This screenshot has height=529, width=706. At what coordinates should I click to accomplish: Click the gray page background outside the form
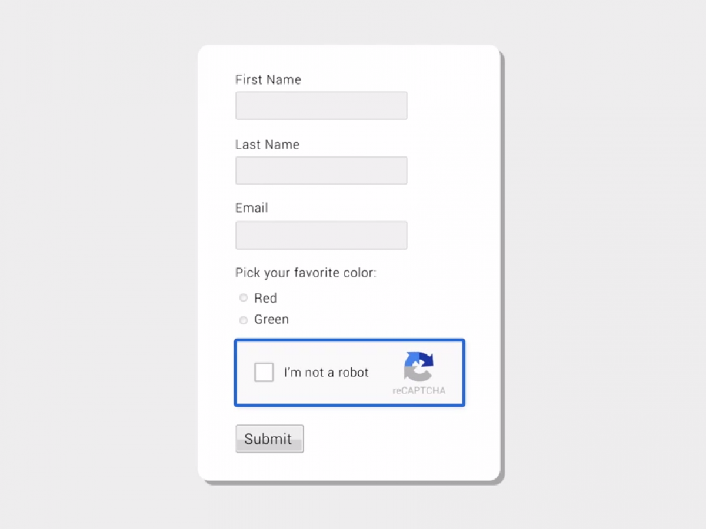pyautogui.click(x=588, y=264)
